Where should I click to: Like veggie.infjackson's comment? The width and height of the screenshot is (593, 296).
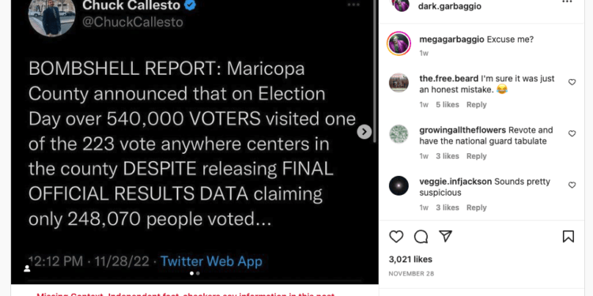[572, 185]
